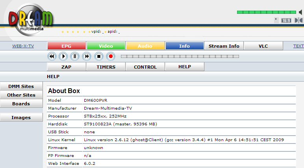The image size is (304, 168).
Task: Click the vpid label in the header
Action: (x=96, y=32)
